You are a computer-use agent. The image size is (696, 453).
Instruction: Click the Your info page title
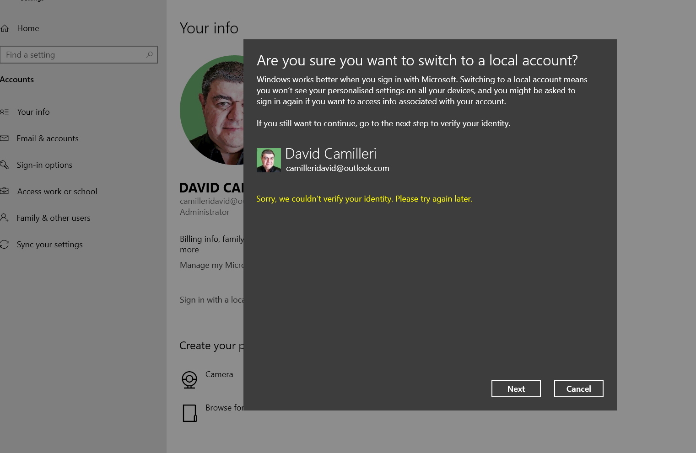point(209,28)
